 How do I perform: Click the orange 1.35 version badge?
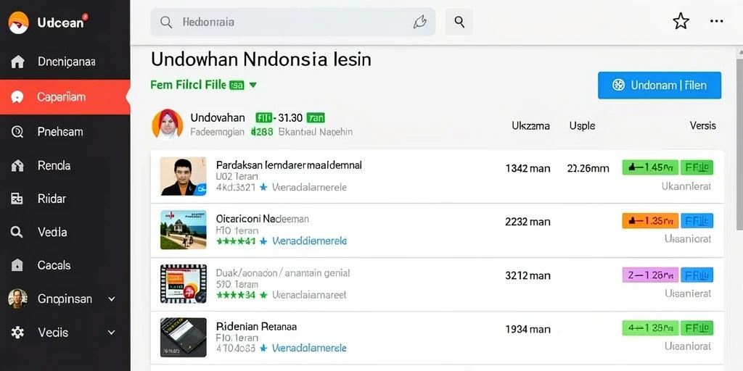click(x=650, y=221)
